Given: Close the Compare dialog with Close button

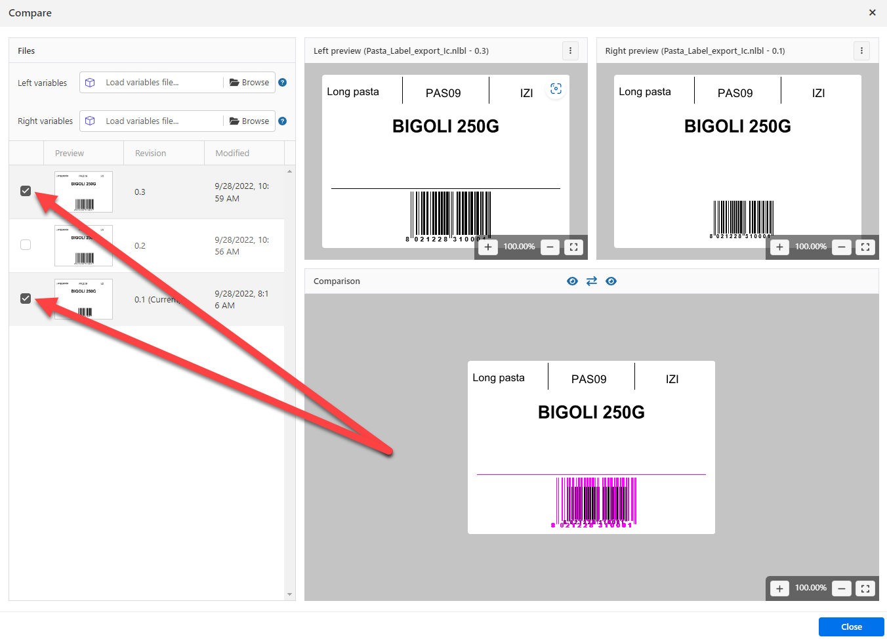Looking at the screenshot, I should coord(851,627).
